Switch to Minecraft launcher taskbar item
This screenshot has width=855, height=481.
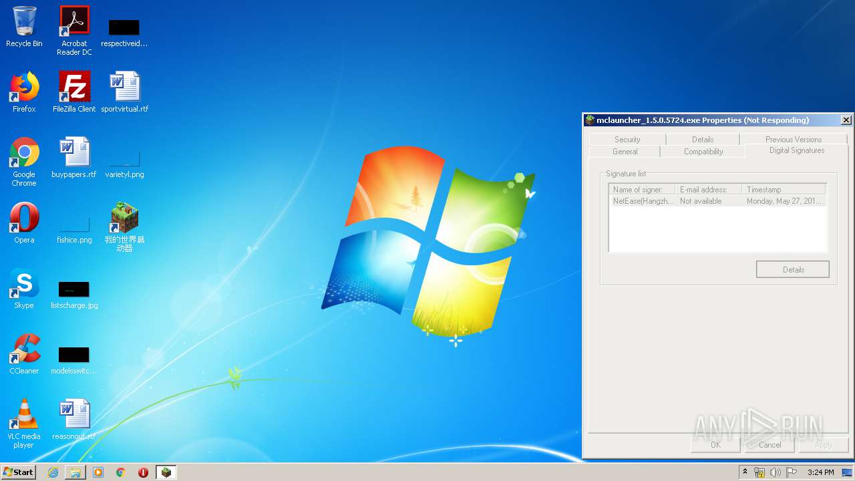point(166,472)
